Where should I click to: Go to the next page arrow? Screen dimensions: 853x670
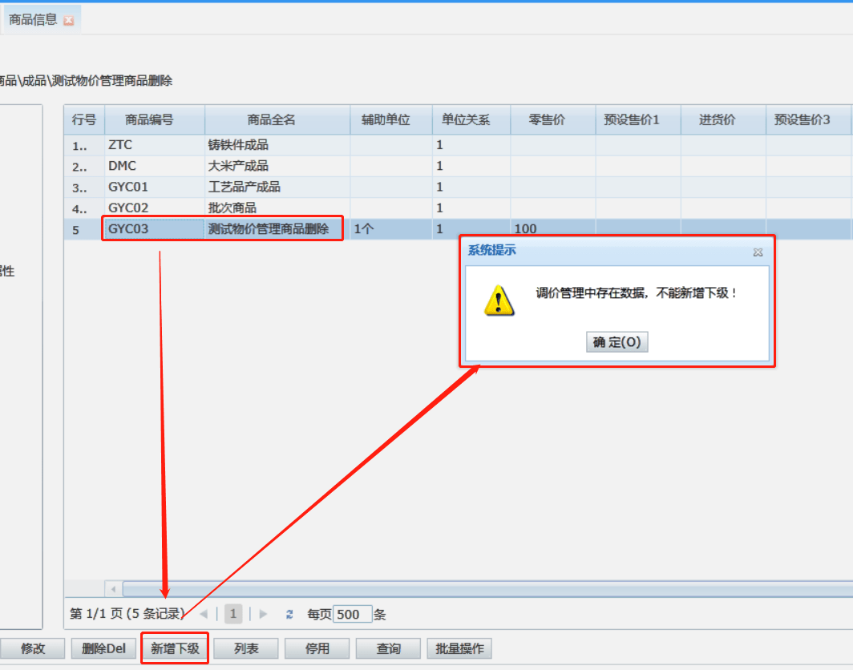click(x=263, y=614)
